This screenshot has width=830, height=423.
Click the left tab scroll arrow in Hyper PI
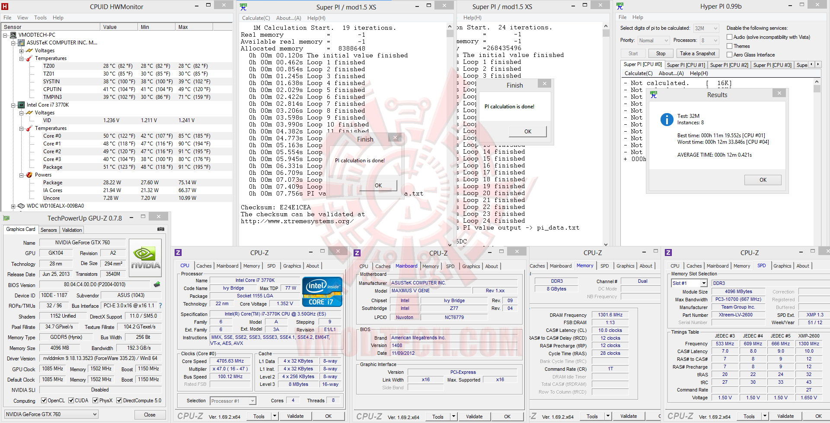[811, 64]
